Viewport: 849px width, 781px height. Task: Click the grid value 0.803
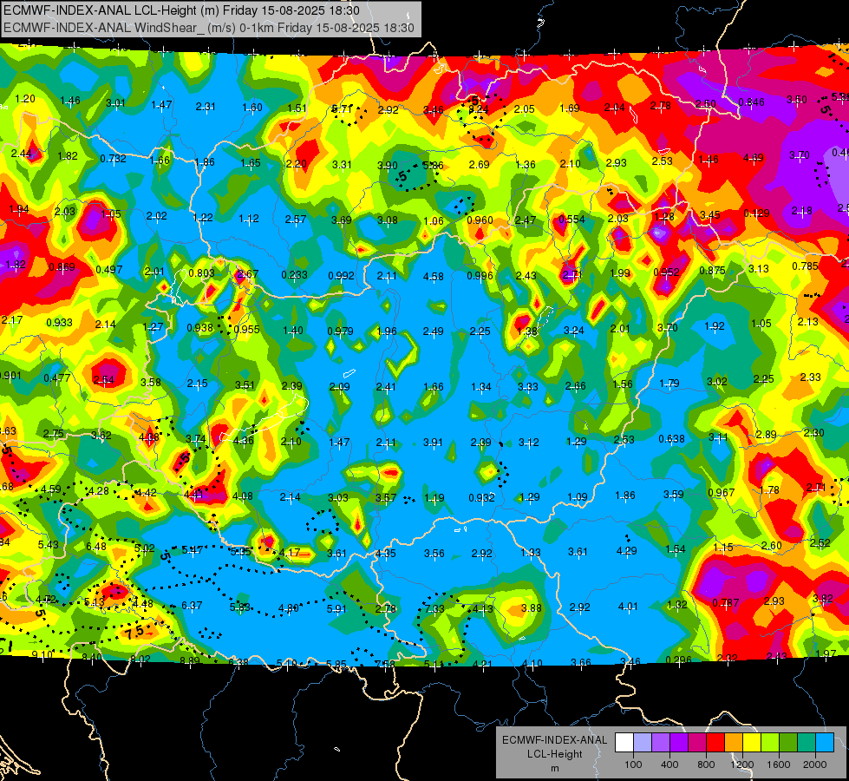201,273
